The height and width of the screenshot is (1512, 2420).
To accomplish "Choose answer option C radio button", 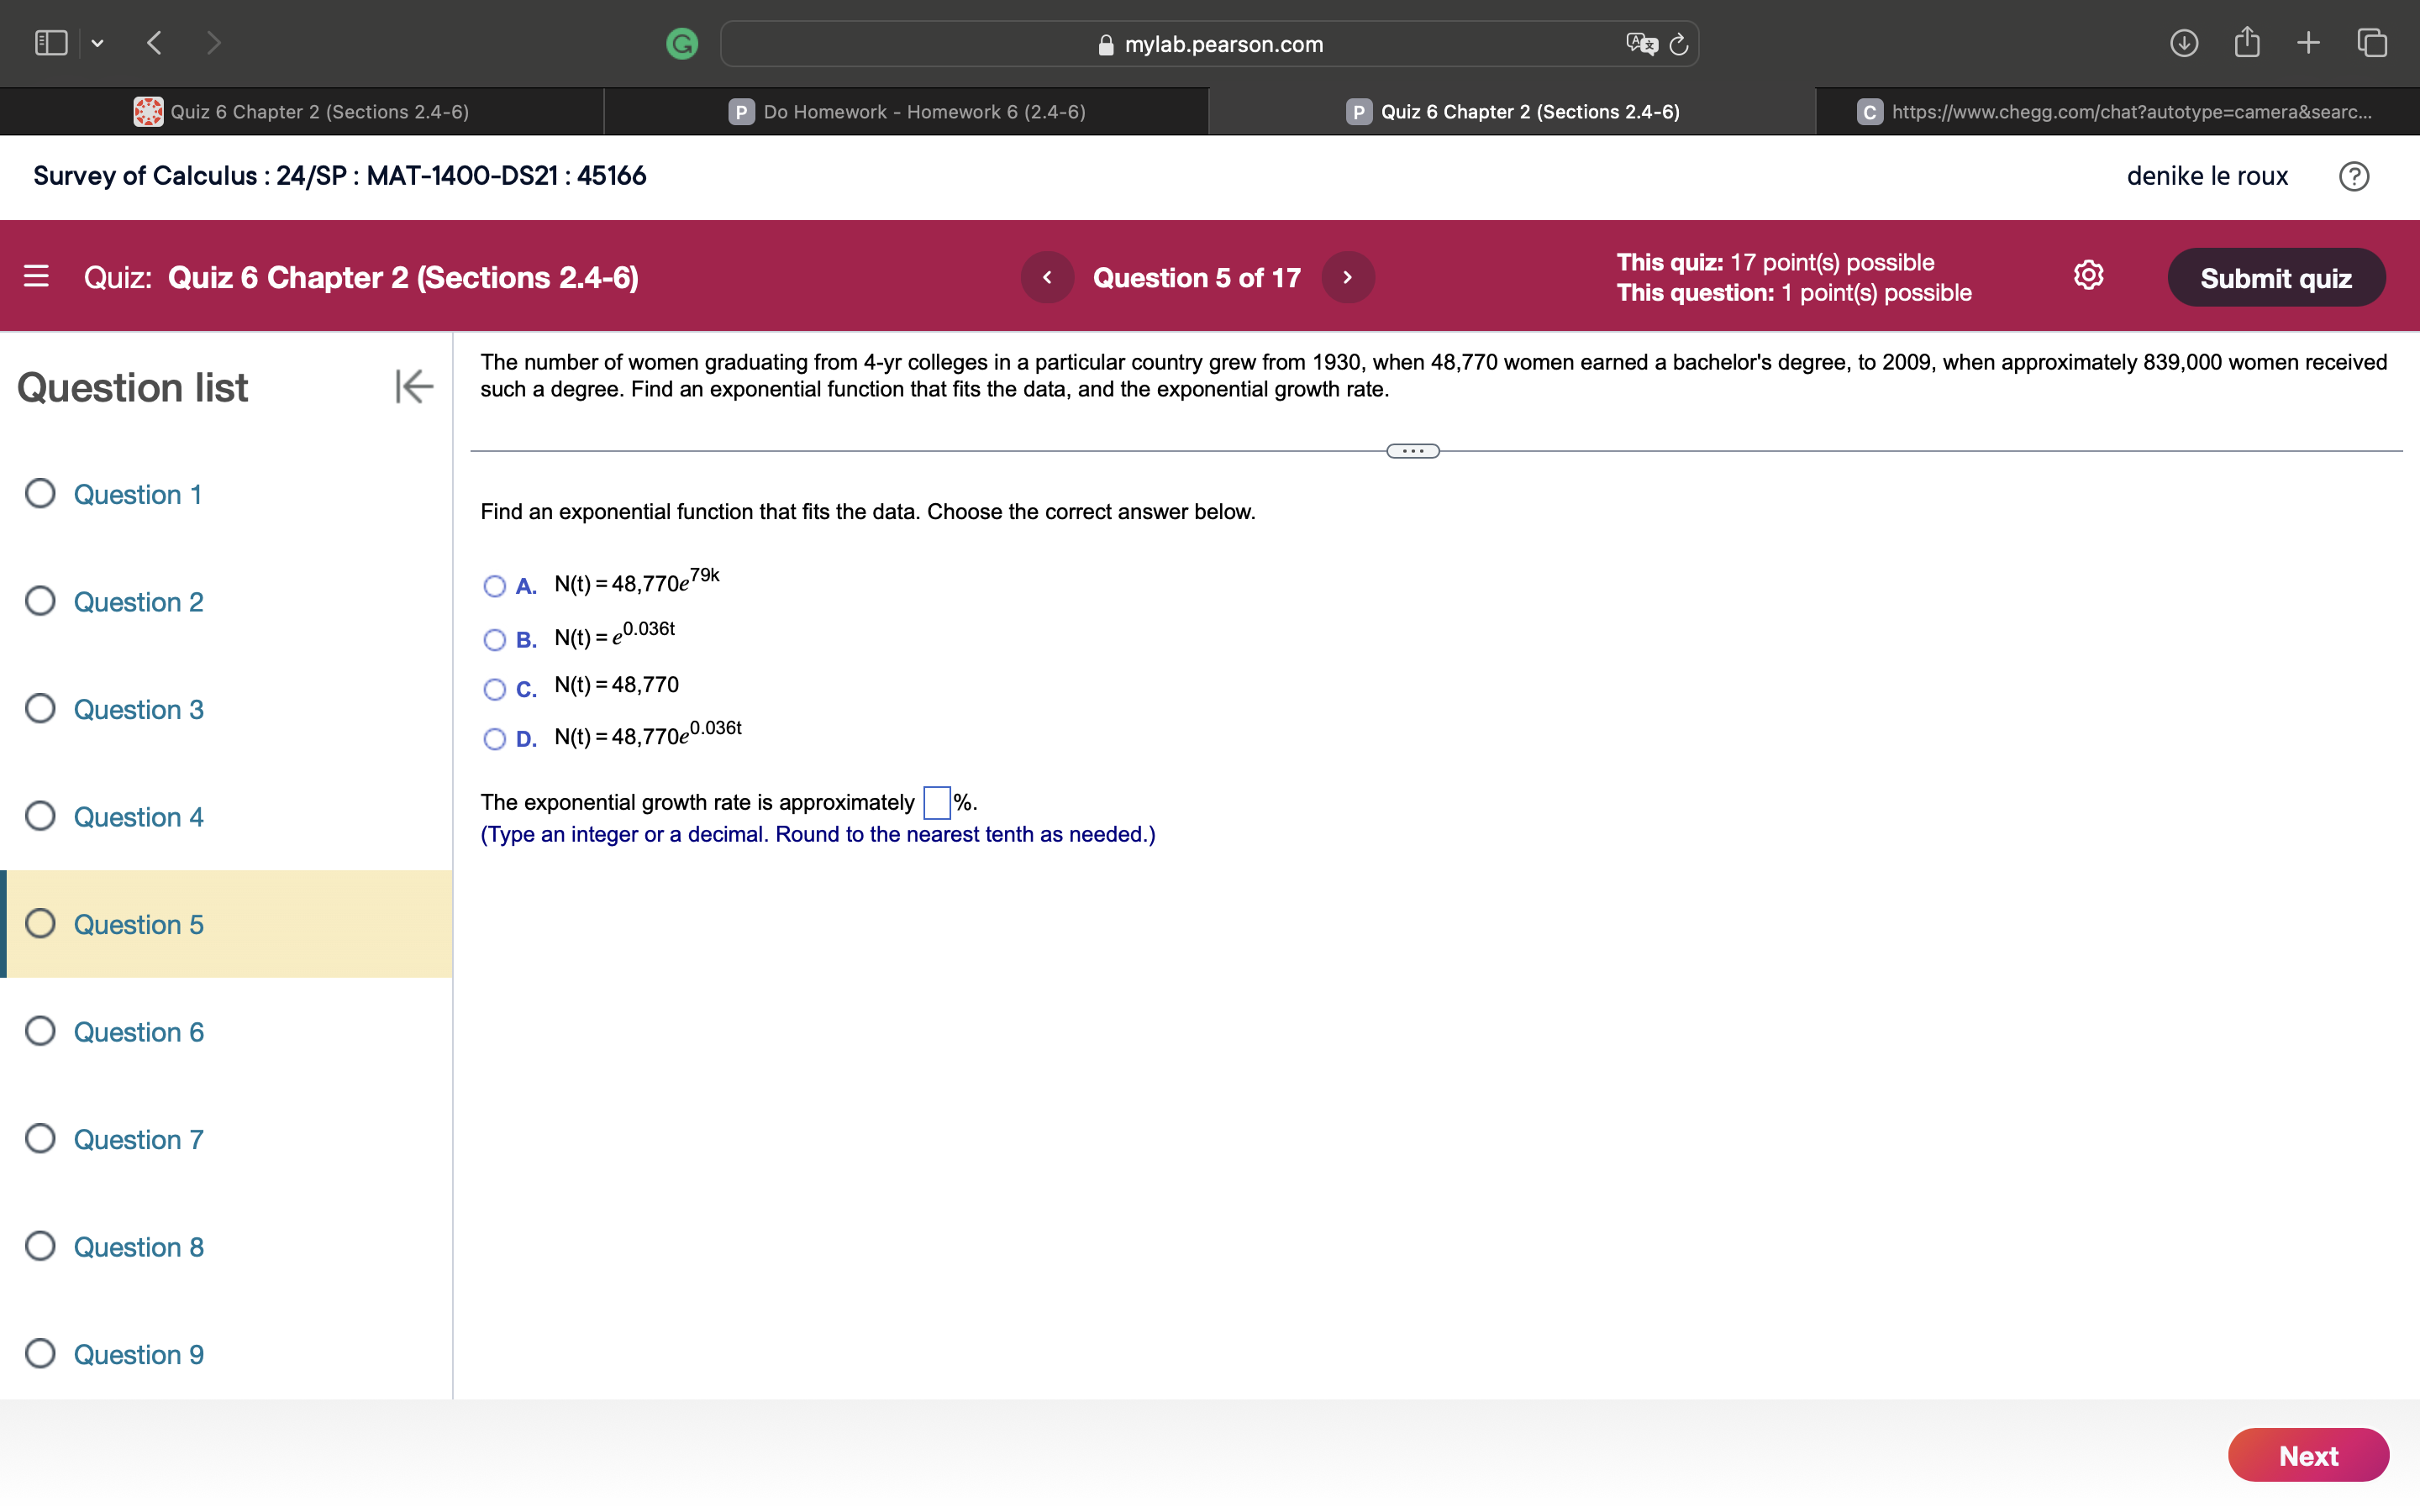I will click(494, 689).
